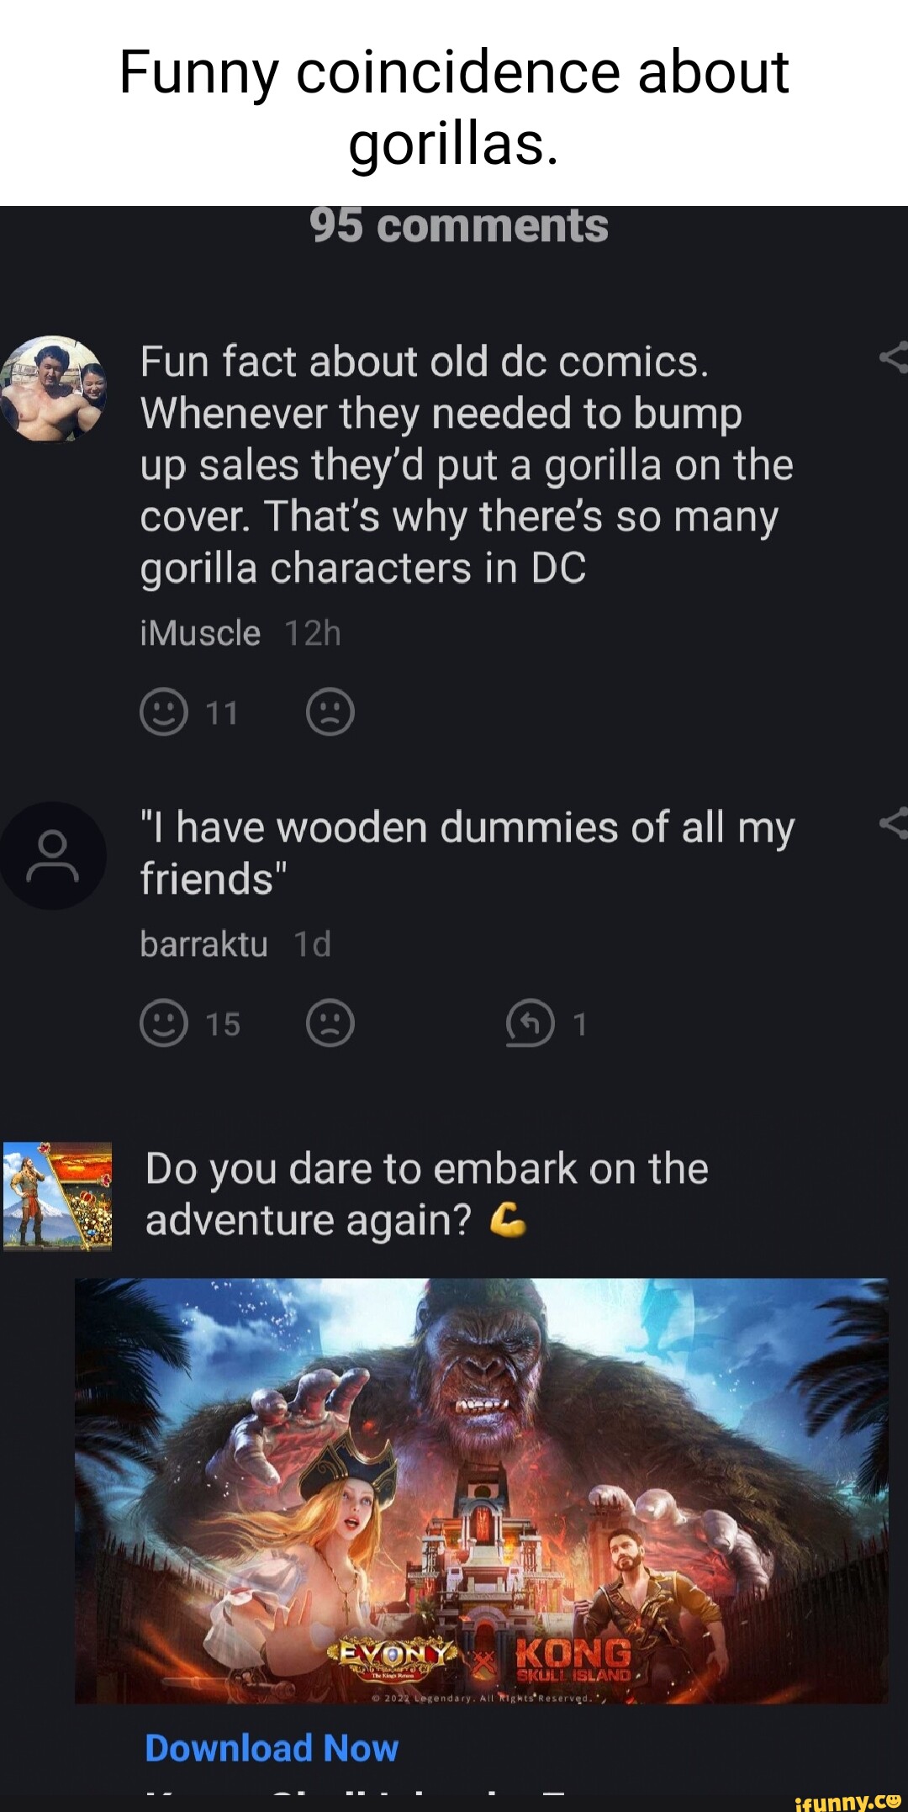Screen dimensions: 908x1812
Task: Tap the 95 comments header
Action: (x=459, y=226)
